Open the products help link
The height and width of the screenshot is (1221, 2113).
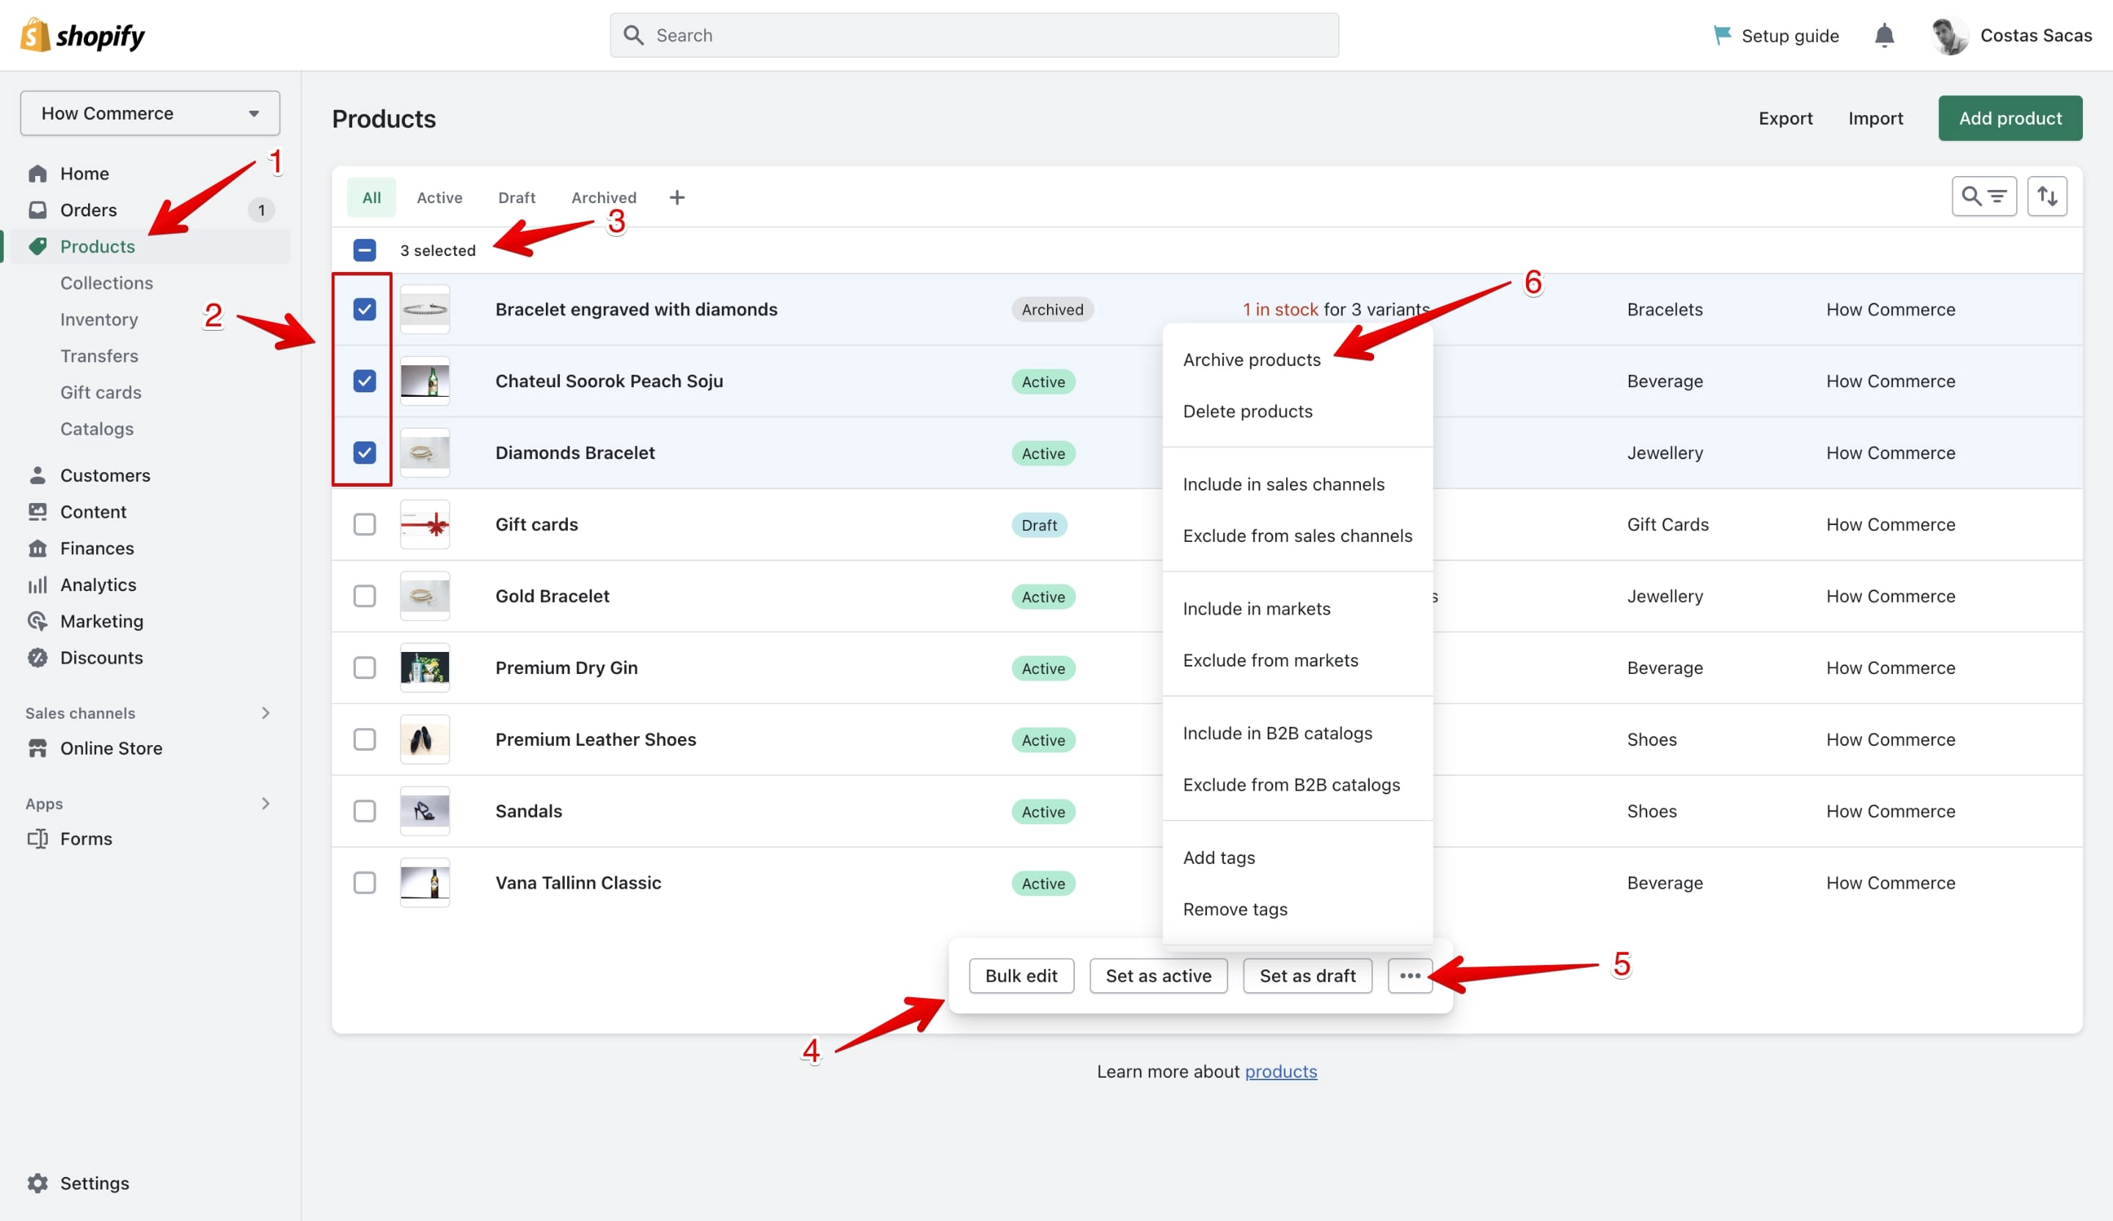1280,1071
